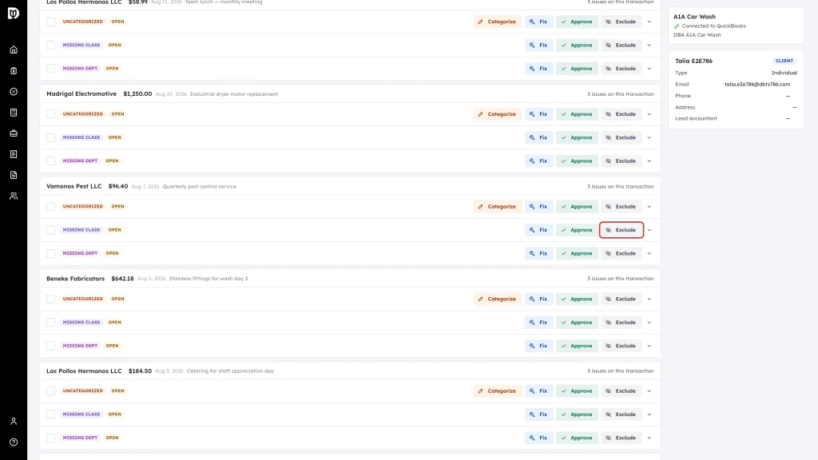The width and height of the screenshot is (818, 460).
Task: Approve Los Pollos $58.99 Missing Class issue
Action: point(577,46)
